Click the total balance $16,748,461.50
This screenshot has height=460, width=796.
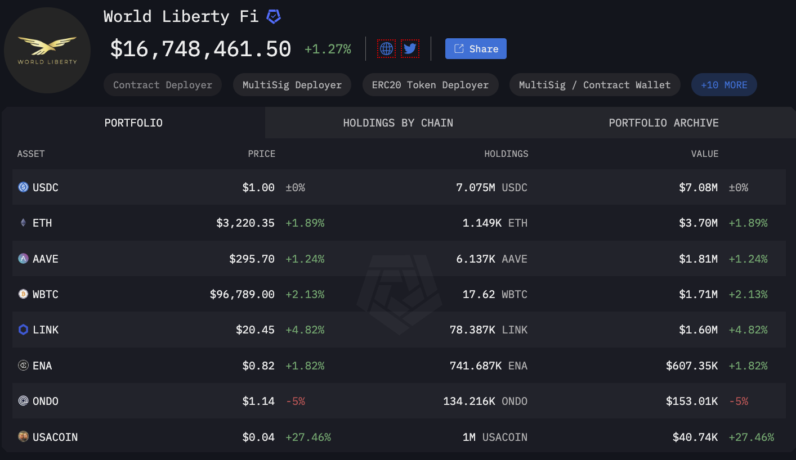(x=200, y=49)
